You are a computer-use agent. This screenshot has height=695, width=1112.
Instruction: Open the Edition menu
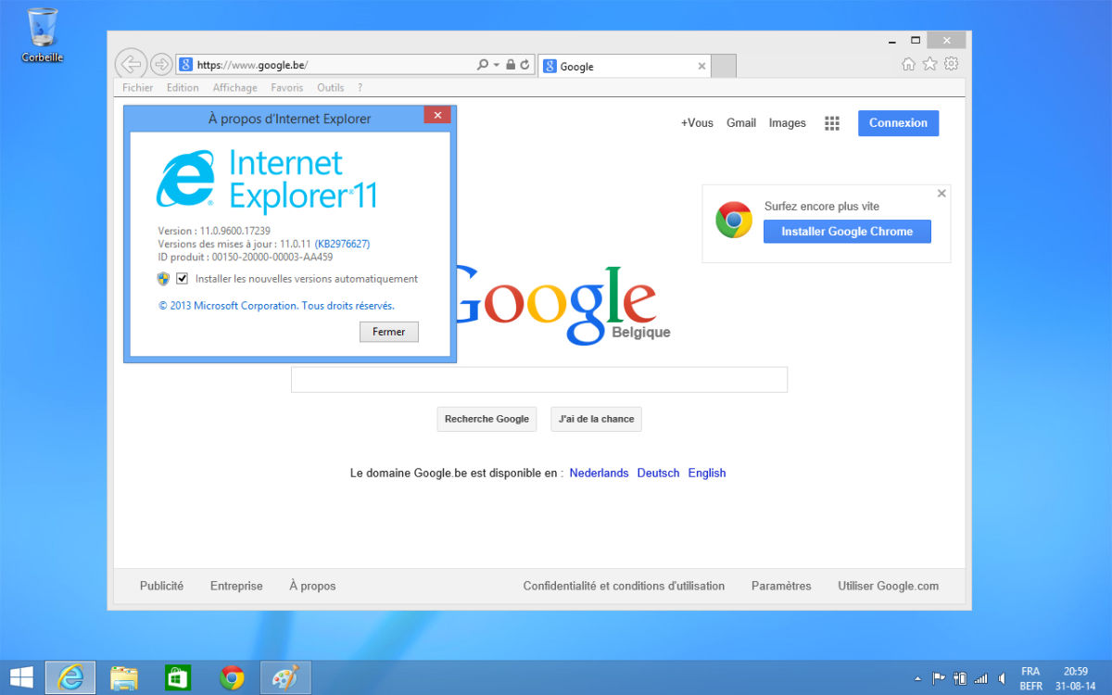click(x=183, y=88)
